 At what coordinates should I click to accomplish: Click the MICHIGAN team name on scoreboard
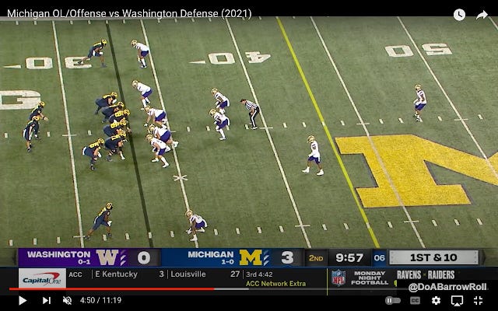pyautogui.click(x=211, y=254)
